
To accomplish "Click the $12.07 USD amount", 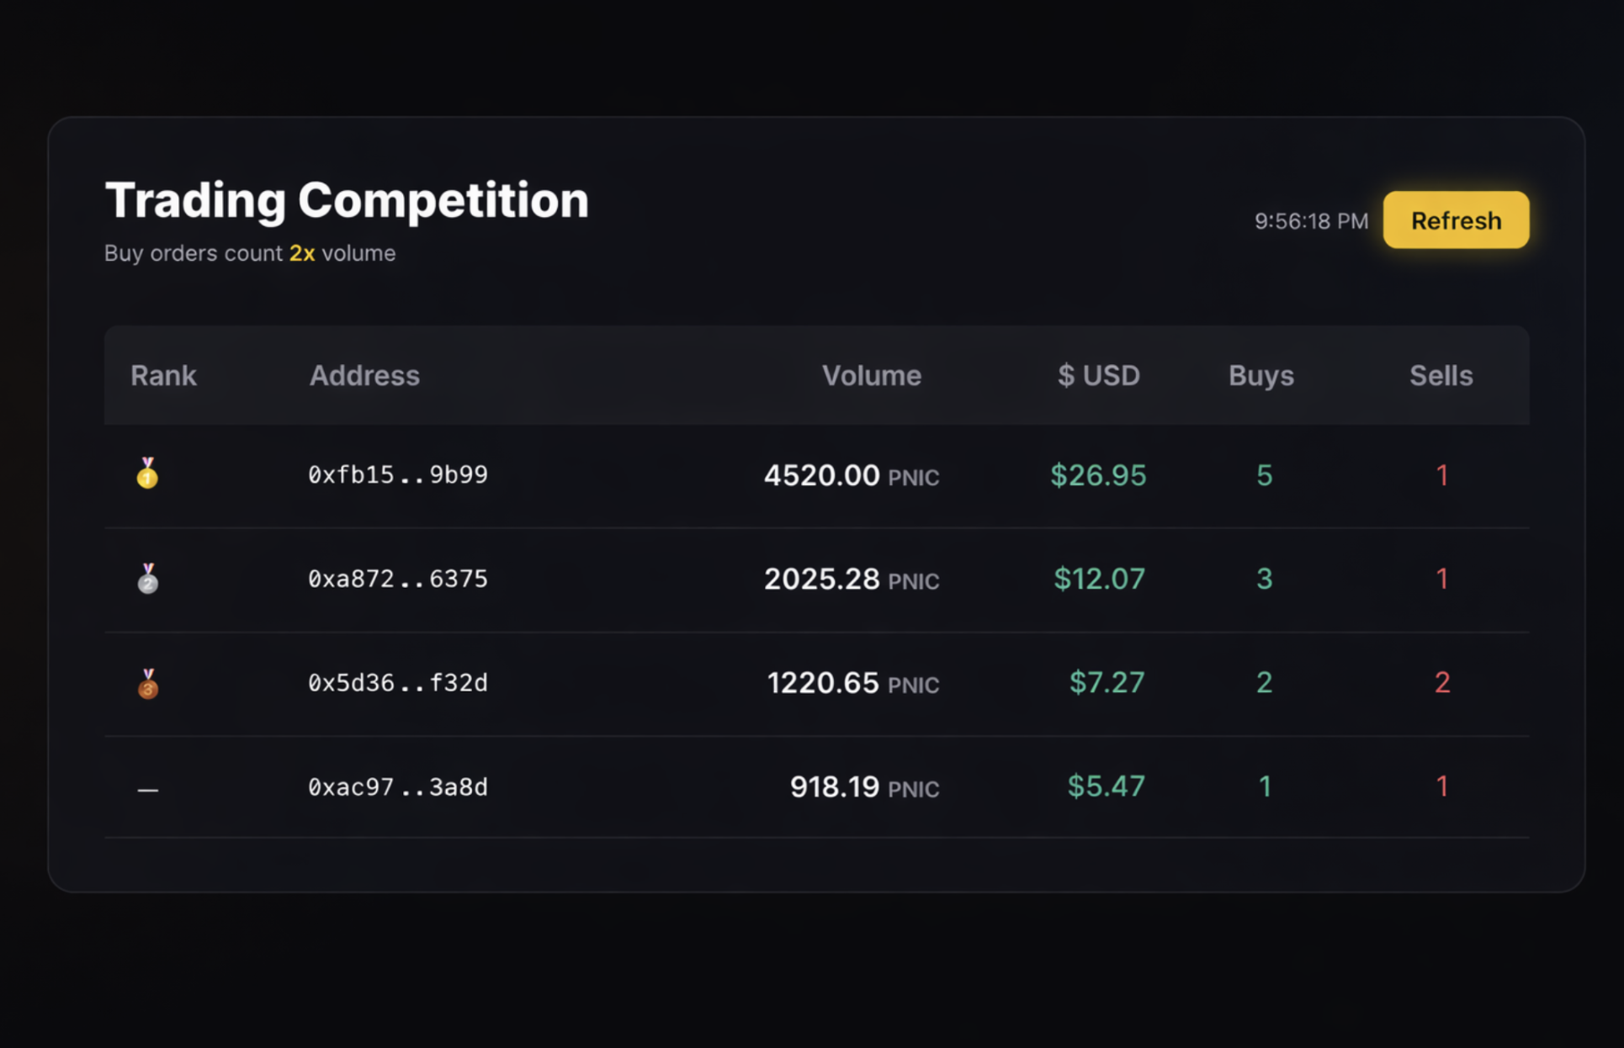I will 1100,580.
